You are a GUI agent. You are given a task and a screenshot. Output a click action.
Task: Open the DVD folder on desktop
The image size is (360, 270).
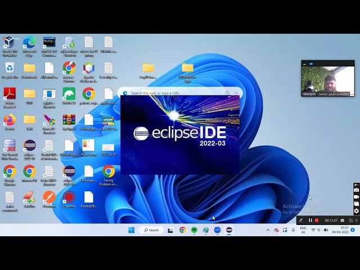pos(29,96)
